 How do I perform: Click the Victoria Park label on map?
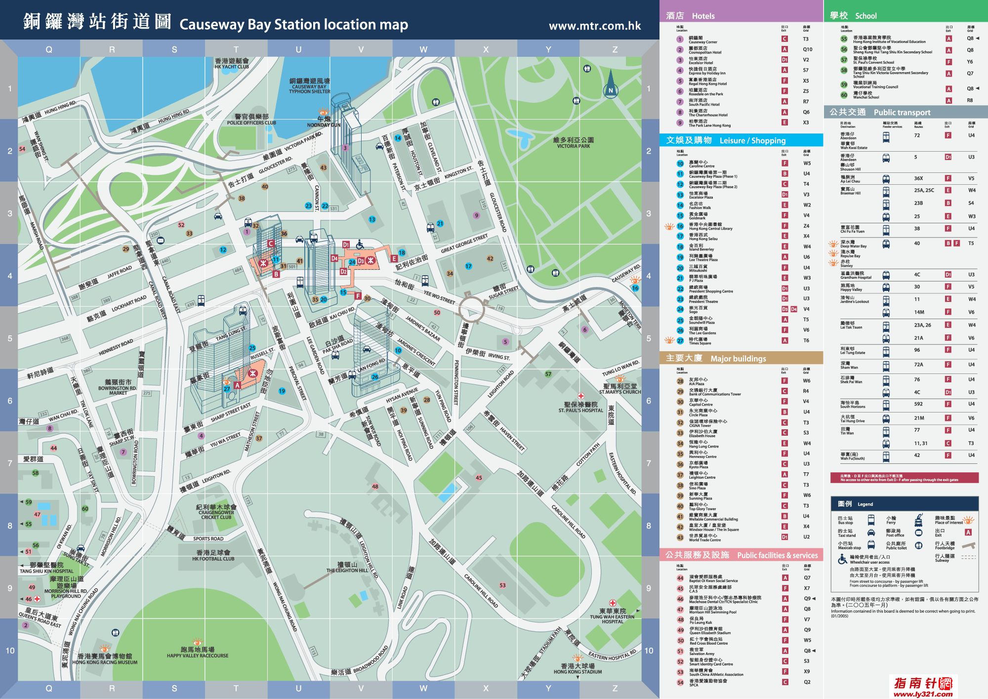tap(573, 143)
